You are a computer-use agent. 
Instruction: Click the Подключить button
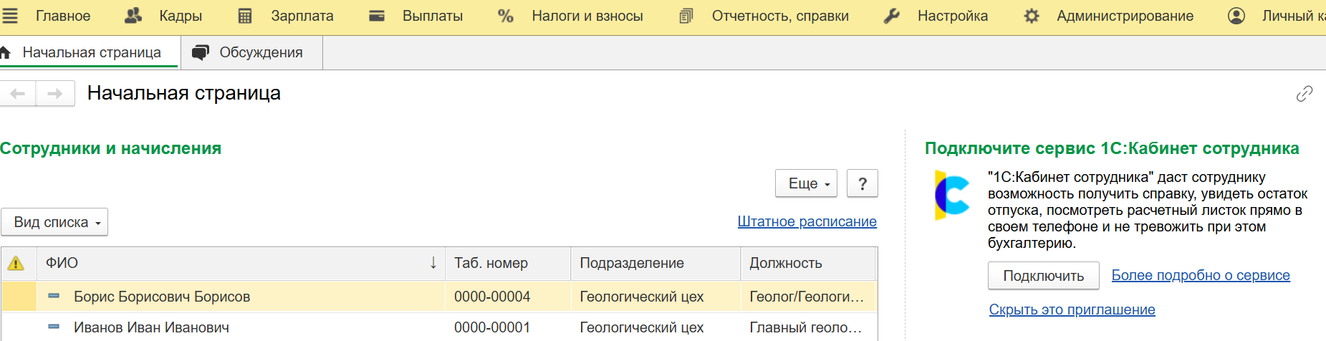(x=1044, y=276)
